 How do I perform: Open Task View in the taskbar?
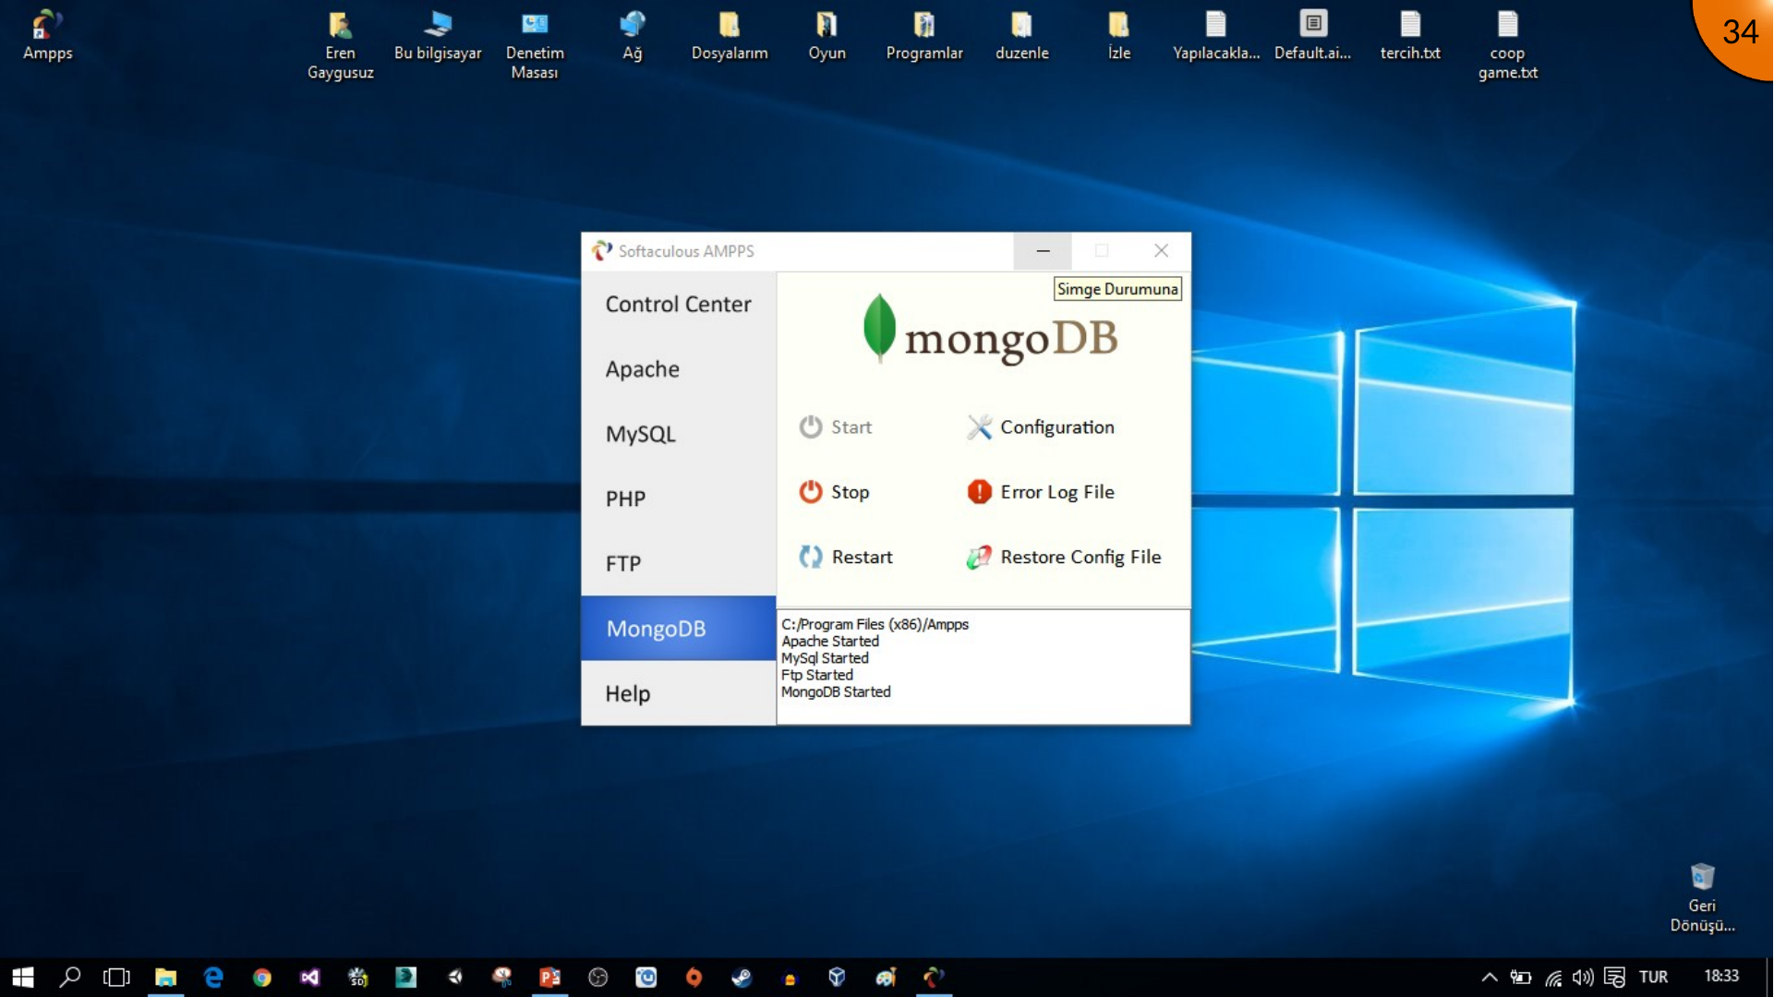117,977
